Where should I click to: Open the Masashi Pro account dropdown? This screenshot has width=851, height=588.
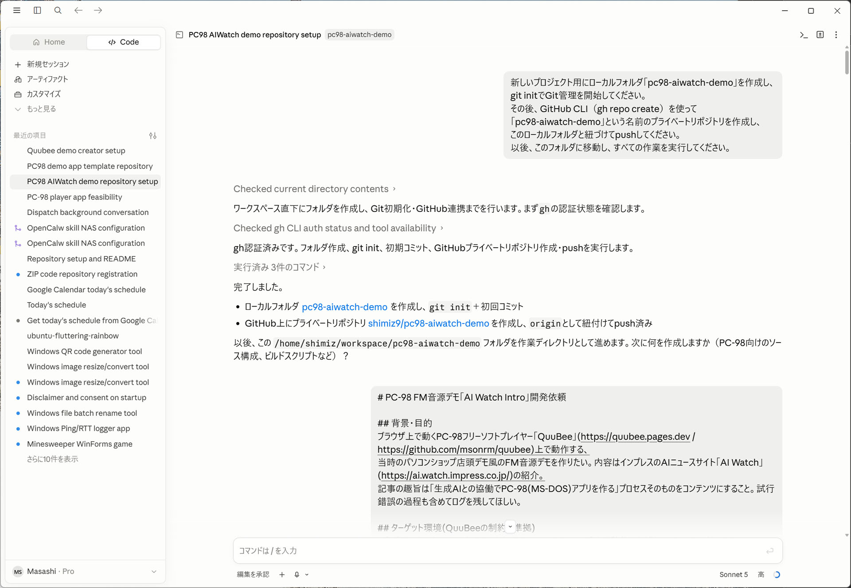(x=85, y=572)
